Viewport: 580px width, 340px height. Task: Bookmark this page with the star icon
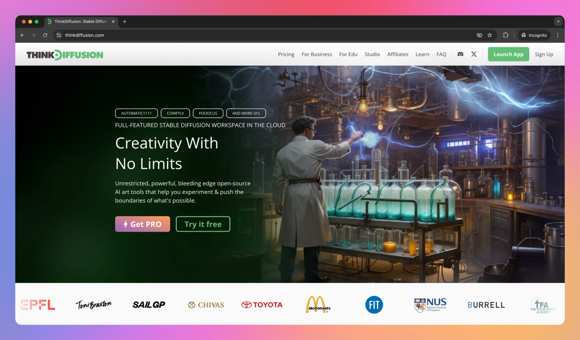[490, 35]
